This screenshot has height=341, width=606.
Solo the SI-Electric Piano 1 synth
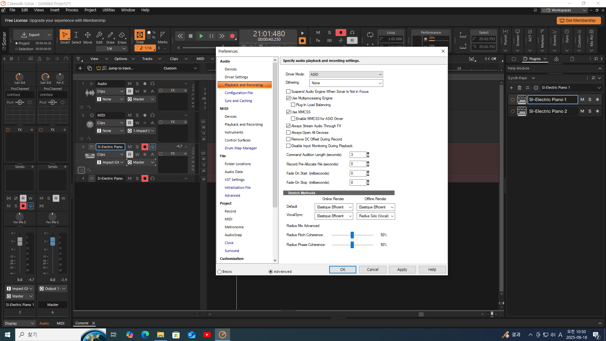(590, 99)
